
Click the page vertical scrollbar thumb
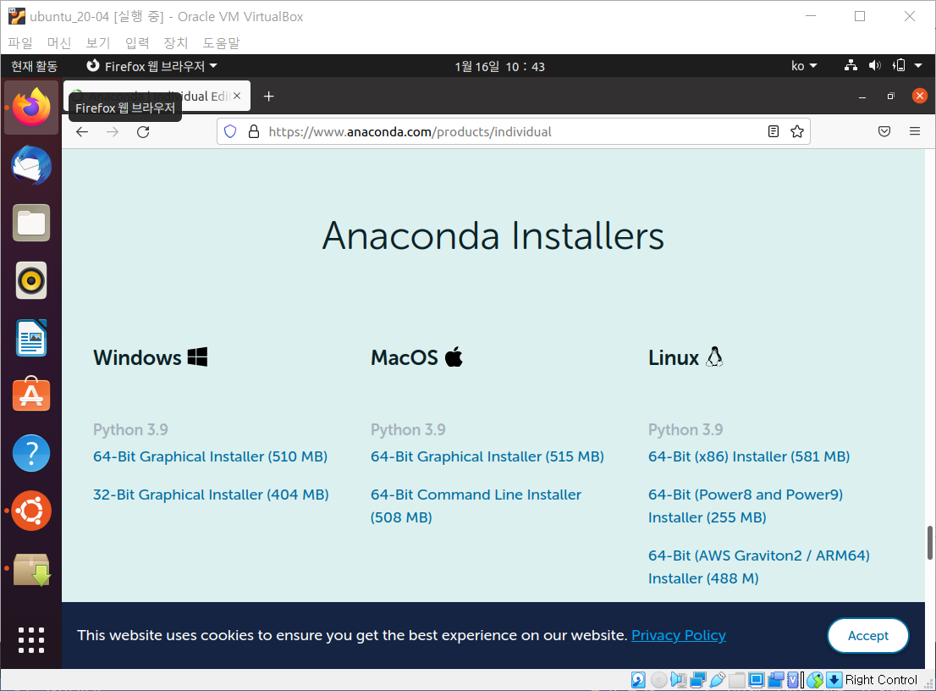[x=929, y=543]
